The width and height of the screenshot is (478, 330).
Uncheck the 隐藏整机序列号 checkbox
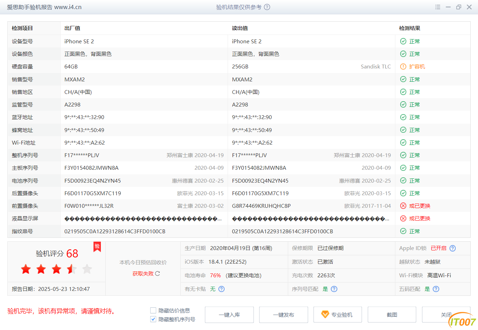pyautogui.click(x=153, y=319)
